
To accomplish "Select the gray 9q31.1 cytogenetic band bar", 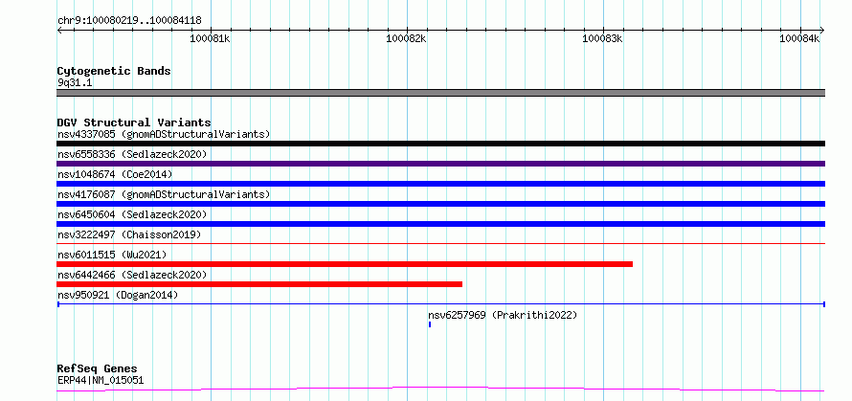I will [x=440, y=93].
